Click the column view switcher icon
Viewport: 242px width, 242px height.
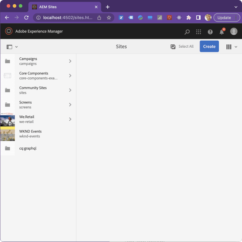[x=229, y=47]
